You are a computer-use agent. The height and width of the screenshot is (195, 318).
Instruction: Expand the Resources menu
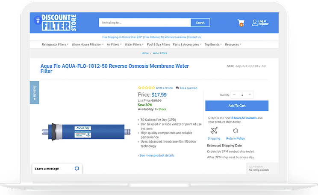233,44
